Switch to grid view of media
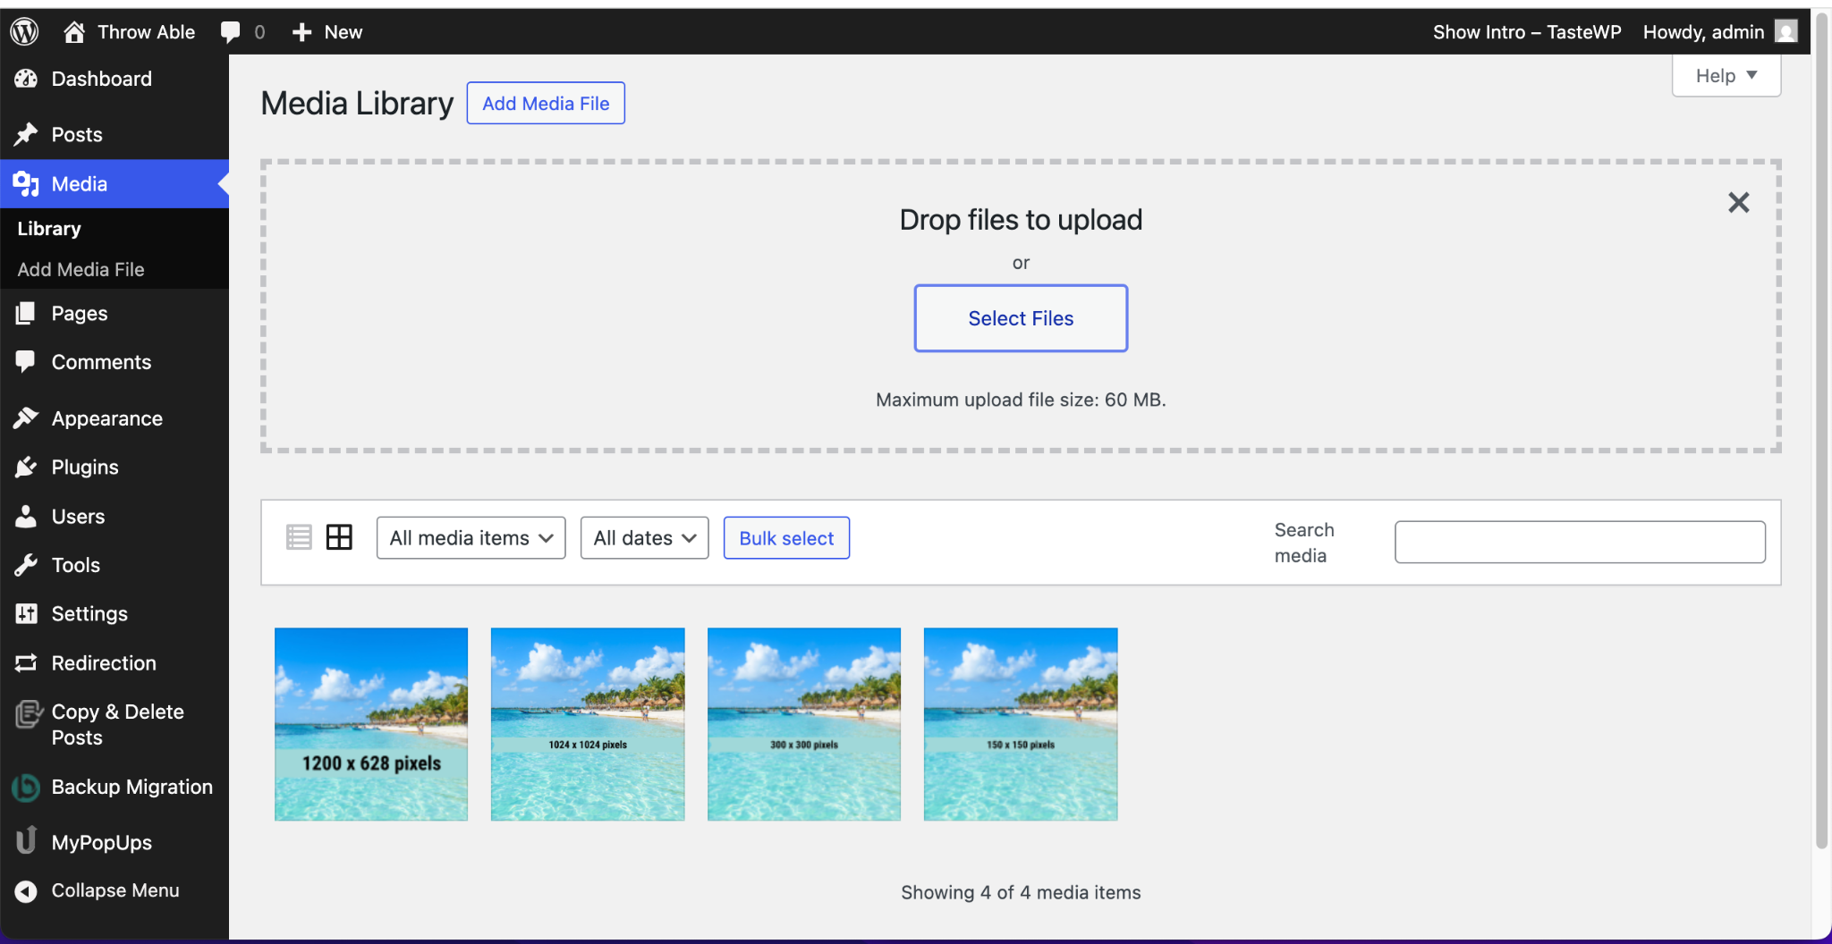Screen dimensions: 1832x944 (x=339, y=537)
